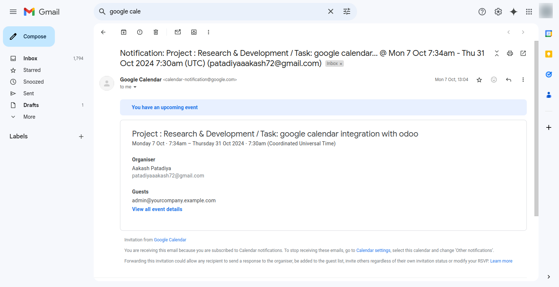The image size is (559, 287).
Task: Open toolbar More options three dots
Action: (x=209, y=32)
